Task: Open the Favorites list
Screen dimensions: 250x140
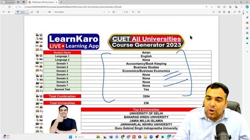Action: pyautogui.click(x=225, y=7)
